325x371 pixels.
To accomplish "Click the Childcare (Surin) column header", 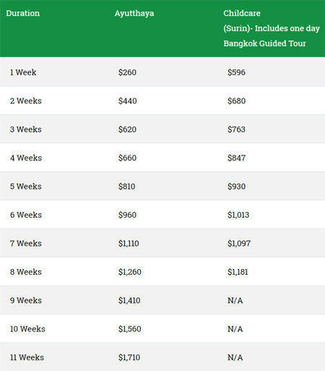I will [272, 28].
